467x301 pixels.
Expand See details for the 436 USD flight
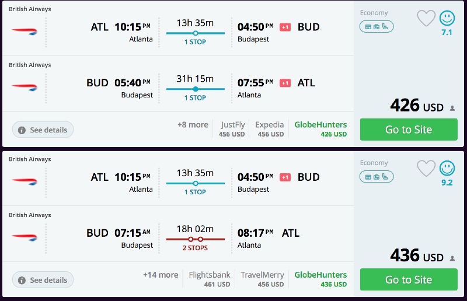tap(43, 280)
